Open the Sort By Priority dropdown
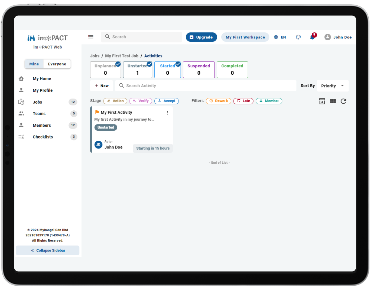The width and height of the screenshot is (370, 287). pyautogui.click(x=333, y=86)
